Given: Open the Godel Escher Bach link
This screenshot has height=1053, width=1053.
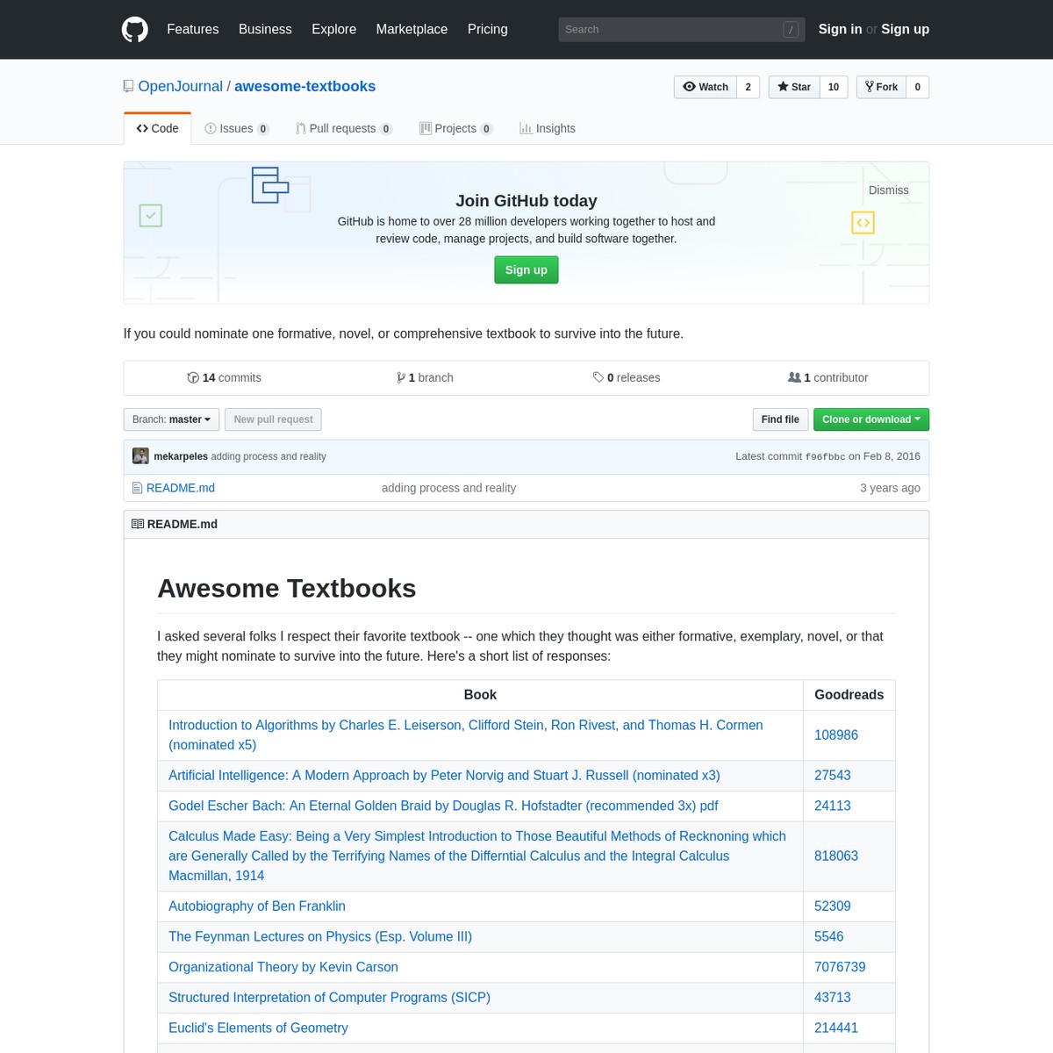Looking at the screenshot, I should point(443,806).
